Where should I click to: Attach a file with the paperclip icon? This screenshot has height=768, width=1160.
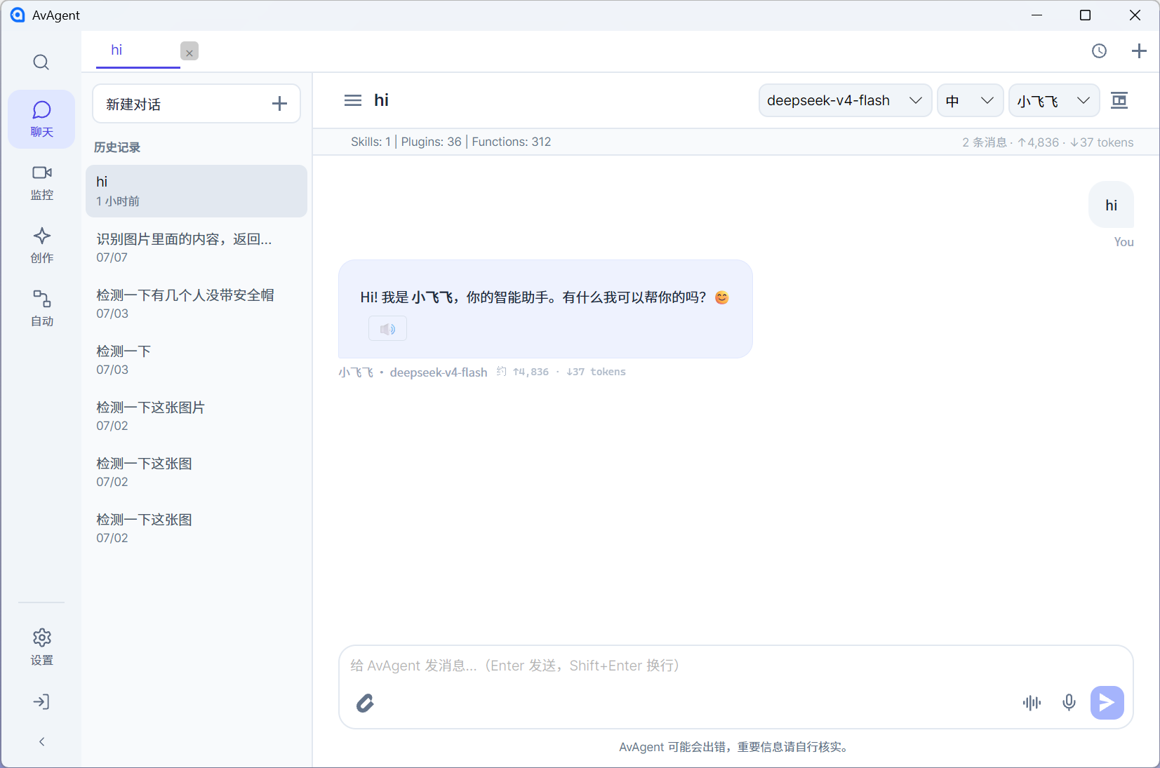click(365, 703)
